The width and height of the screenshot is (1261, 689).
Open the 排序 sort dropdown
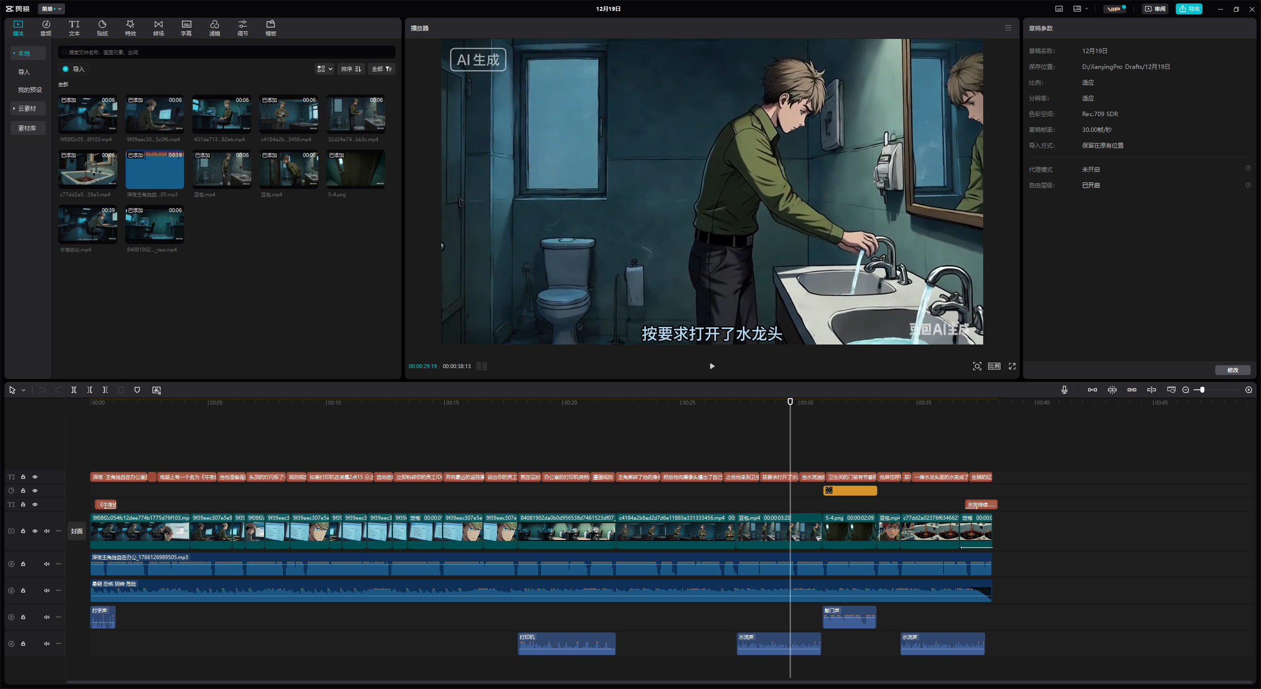(x=351, y=69)
